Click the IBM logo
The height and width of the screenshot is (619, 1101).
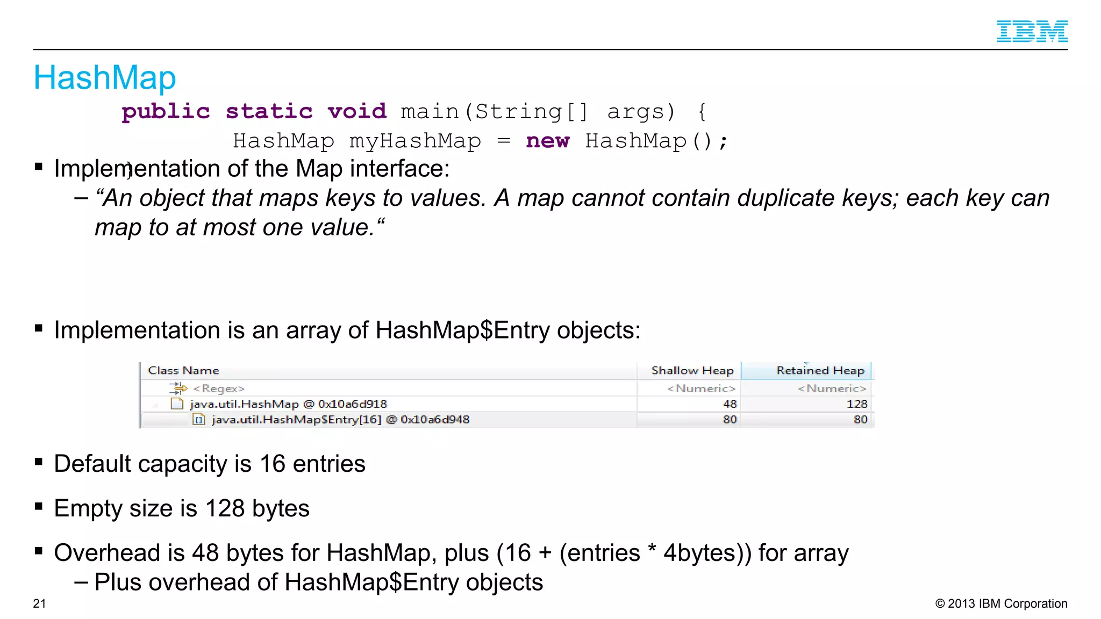pos(1032,31)
